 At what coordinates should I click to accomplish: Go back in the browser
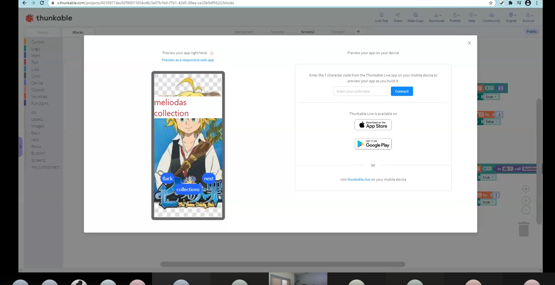pyautogui.click(x=24, y=3)
